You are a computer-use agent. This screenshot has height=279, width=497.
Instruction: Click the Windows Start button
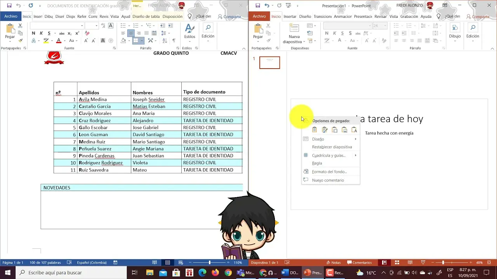coord(8,273)
